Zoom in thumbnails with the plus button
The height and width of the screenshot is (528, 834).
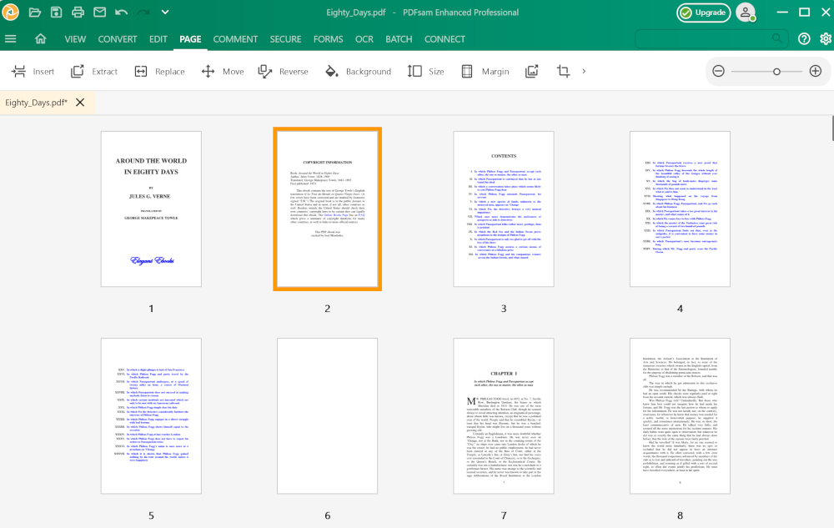pos(816,71)
